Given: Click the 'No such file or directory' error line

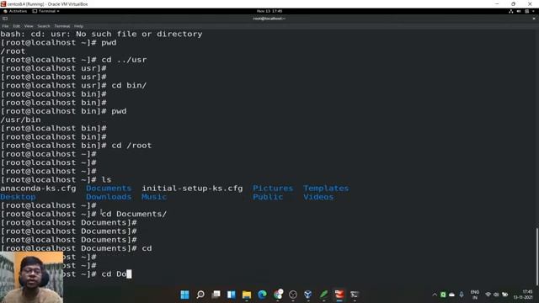Looking at the screenshot, I should [101, 34].
